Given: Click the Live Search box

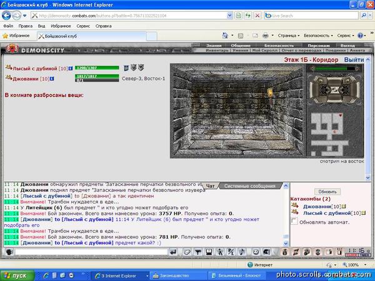Looking at the screenshot, I should tap(312, 16).
